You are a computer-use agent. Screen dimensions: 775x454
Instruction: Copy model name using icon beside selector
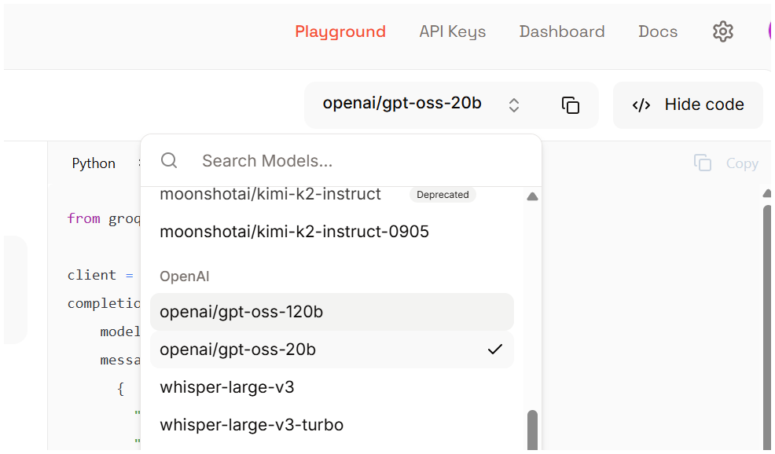571,105
